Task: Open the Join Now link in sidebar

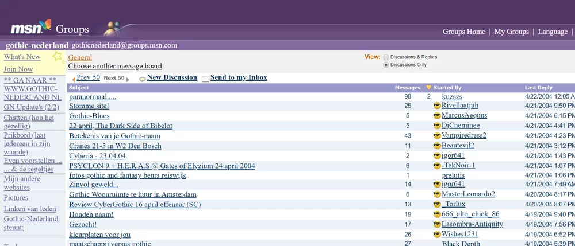Action: click(18, 69)
